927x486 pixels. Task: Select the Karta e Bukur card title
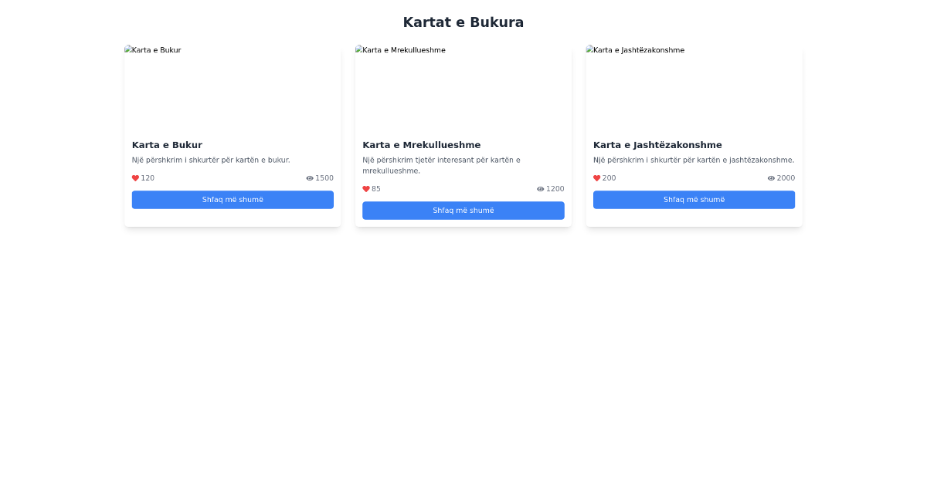pos(167,144)
